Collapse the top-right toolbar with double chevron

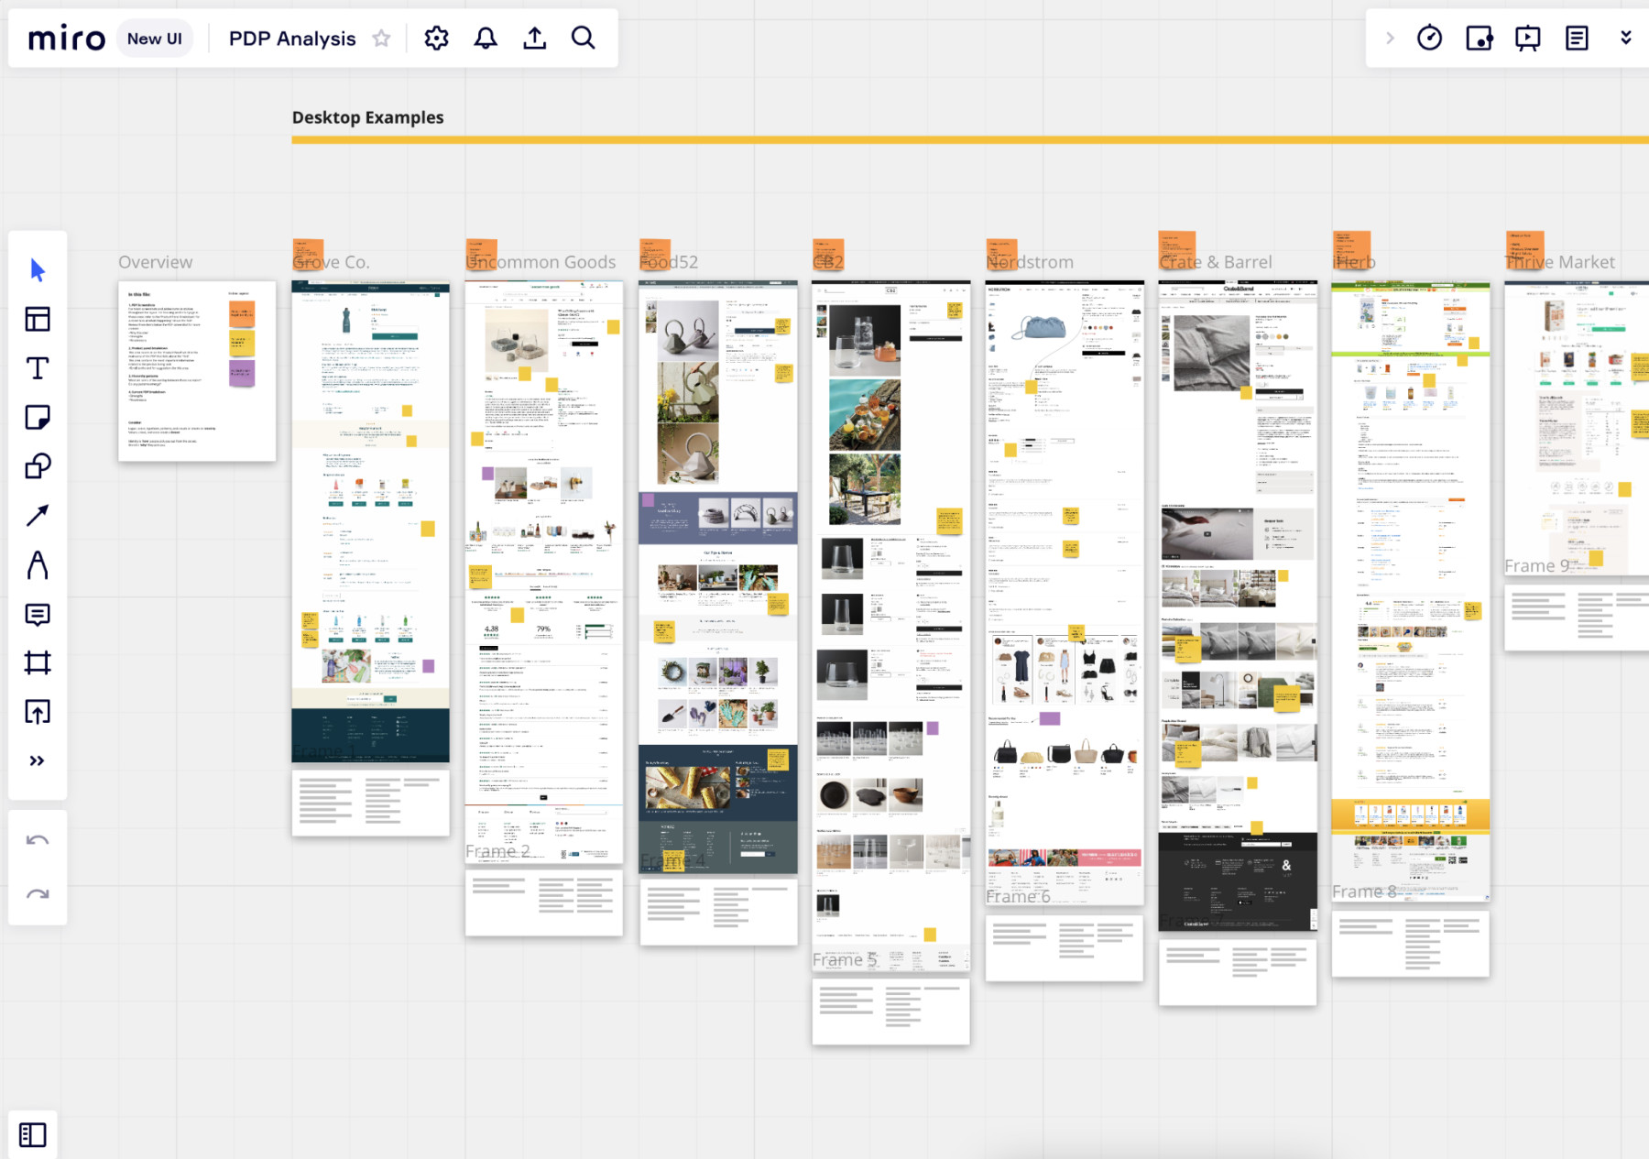(1626, 38)
